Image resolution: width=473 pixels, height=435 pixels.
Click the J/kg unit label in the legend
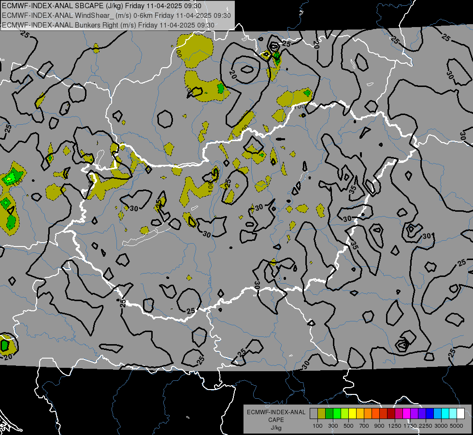click(276, 428)
